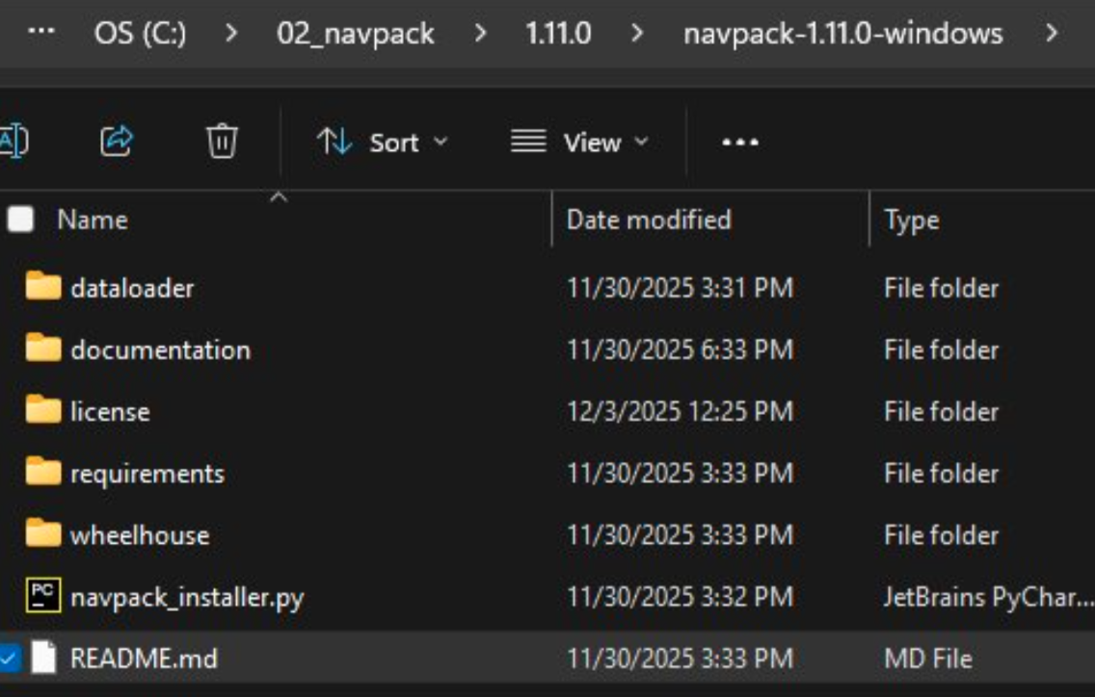Open the See more toolbar options

740,142
